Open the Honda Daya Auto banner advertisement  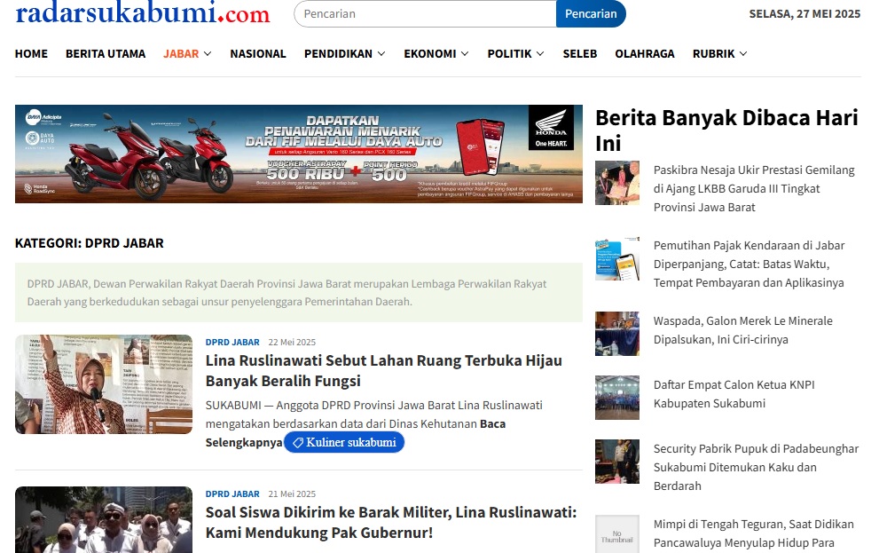(299, 154)
